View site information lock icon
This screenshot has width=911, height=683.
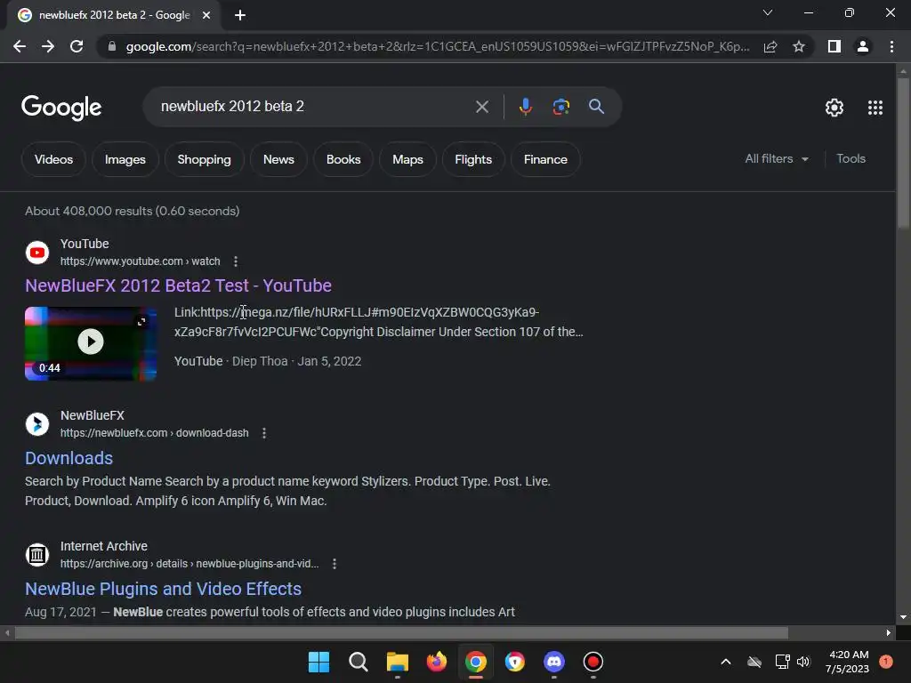pos(112,46)
